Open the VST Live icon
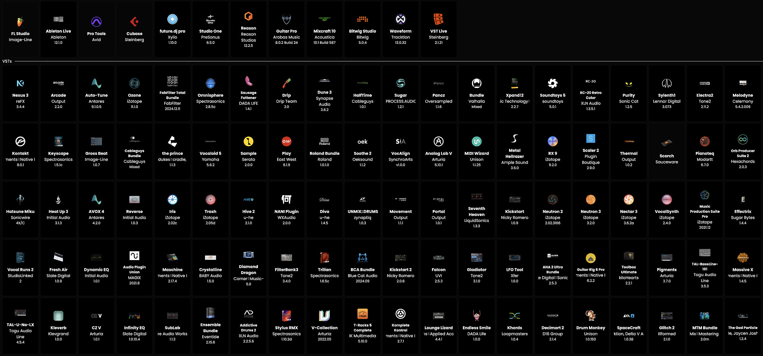Image resolution: width=763 pixels, height=356 pixels. (438, 19)
